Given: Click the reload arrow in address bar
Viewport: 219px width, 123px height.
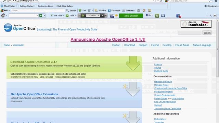Looking at the screenshot, I should tap(161, 1).
